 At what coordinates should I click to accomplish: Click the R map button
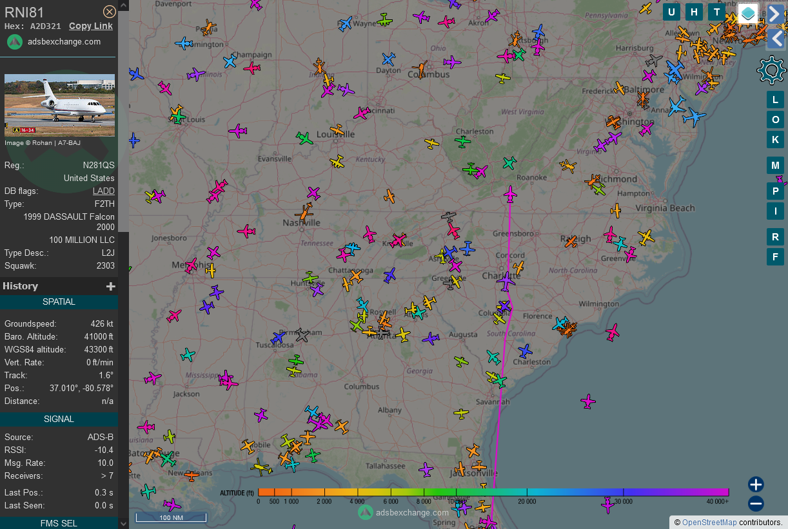click(x=775, y=236)
